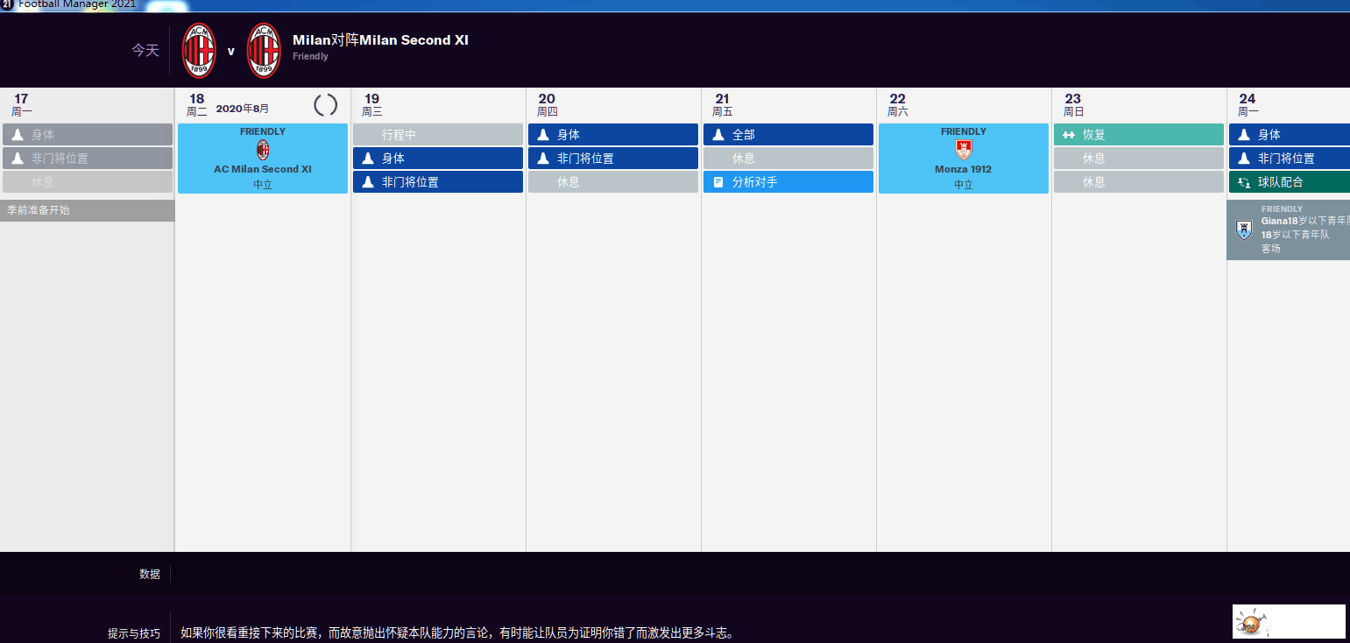This screenshot has height=643, width=1350.
Task: Open the 提示与技巧 section label
Action: tap(134, 633)
